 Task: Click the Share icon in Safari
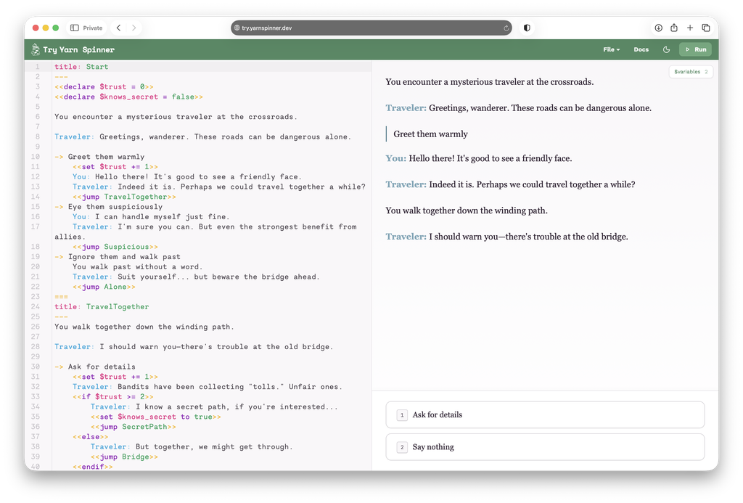coord(674,28)
